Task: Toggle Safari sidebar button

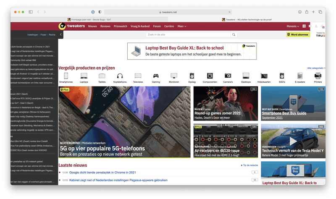Action: [31, 12]
